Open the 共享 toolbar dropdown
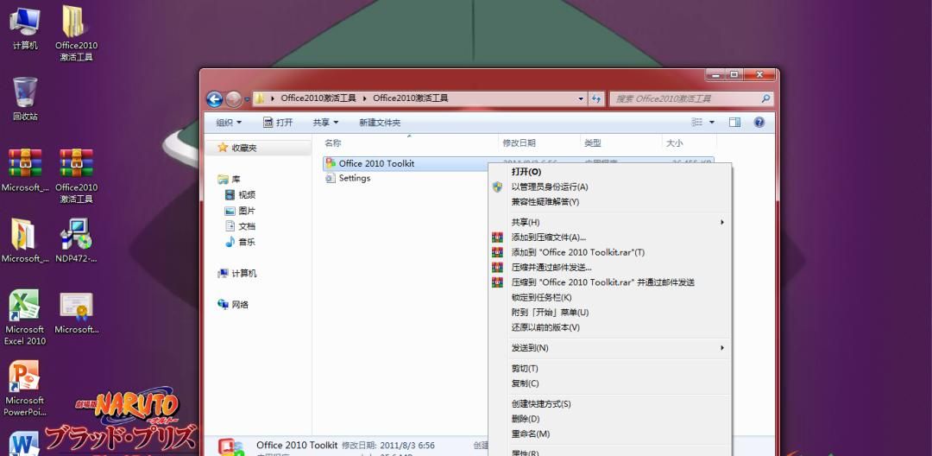Screen dimensions: 932x456 pos(325,123)
